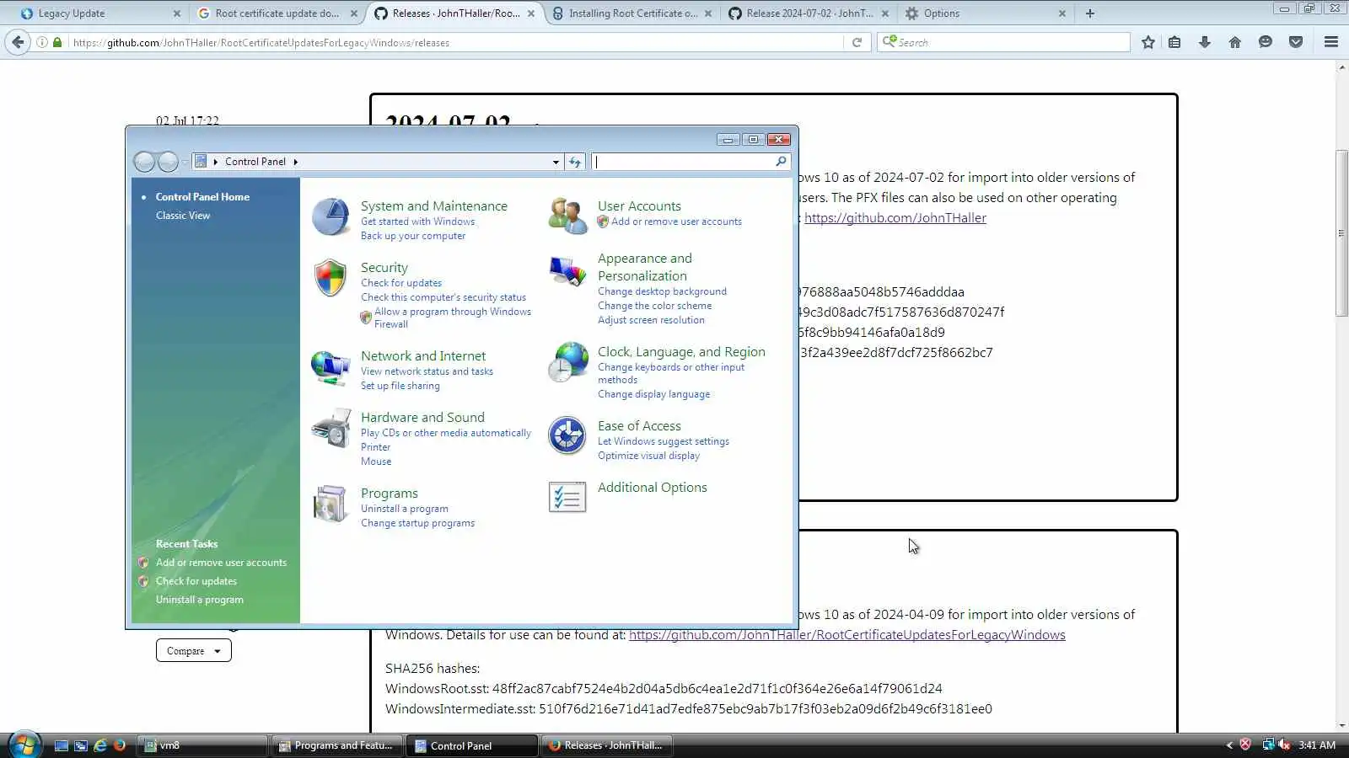This screenshot has width=1349, height=758.
Task: Switch to the Options tab
Action: pyautogui.click(x=985, y=13)
